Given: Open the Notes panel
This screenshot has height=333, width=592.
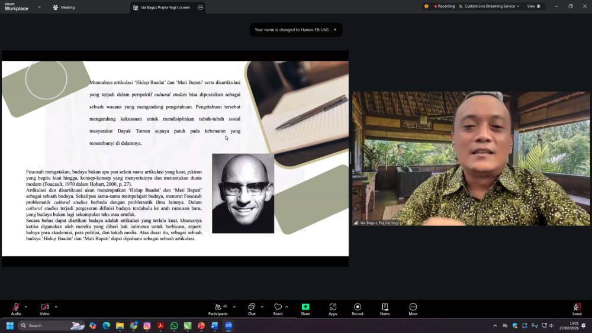Looking at the screenshot, I should pyautogui.click(x=385, y=309).
